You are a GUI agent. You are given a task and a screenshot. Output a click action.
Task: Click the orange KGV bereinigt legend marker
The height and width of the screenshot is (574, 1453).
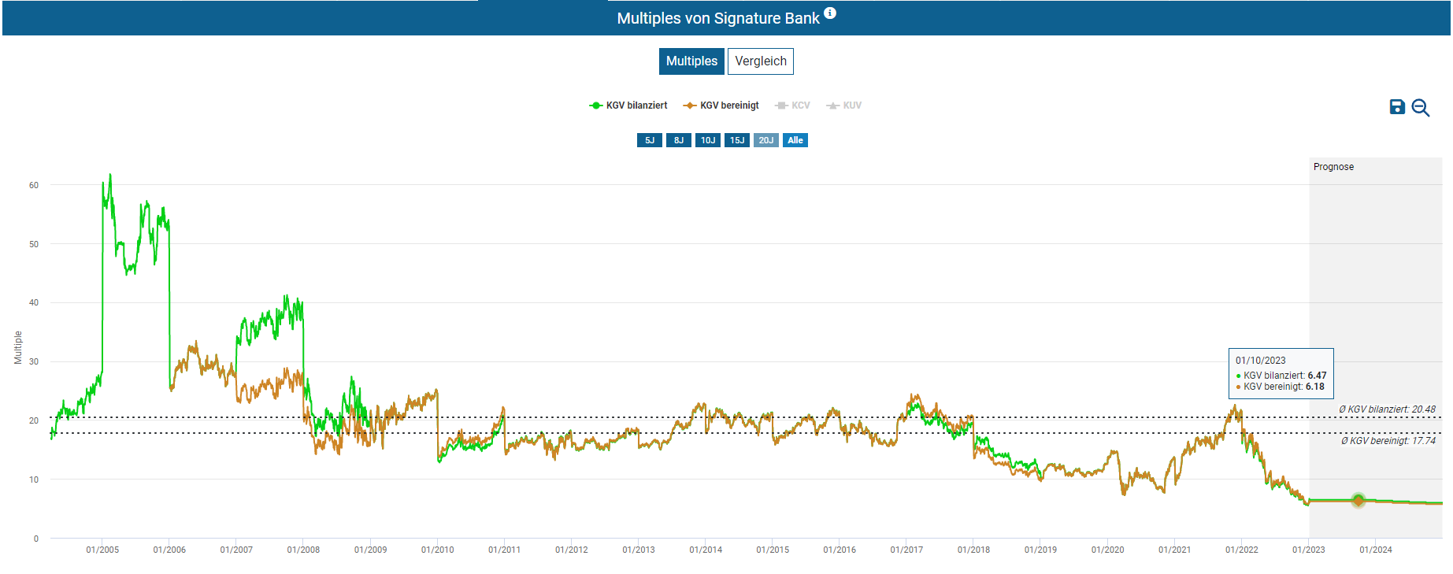tap(690, 106)
